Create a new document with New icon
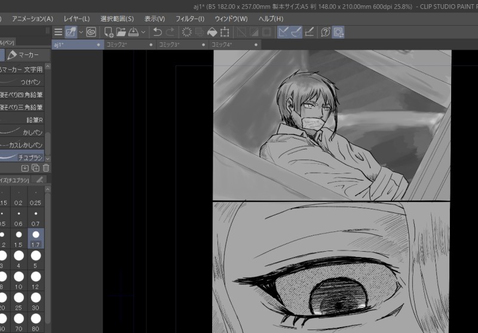Image resolution: width=478 pixels, height=333 pixels. pyautogui.click(x=109, y=32)
